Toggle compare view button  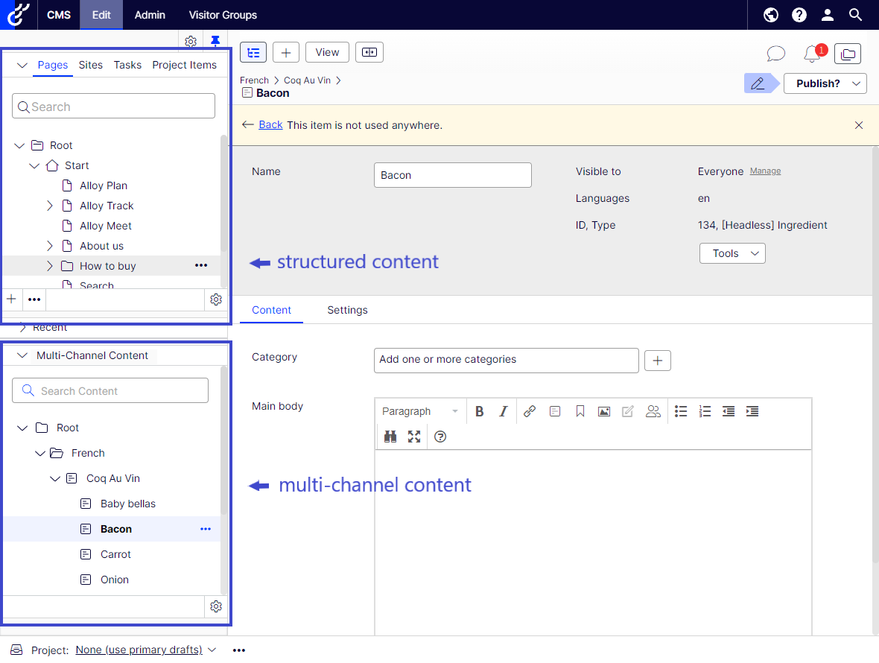click(x=369, y=52)
